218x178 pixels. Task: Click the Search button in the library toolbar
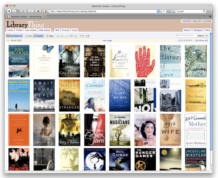201,35
